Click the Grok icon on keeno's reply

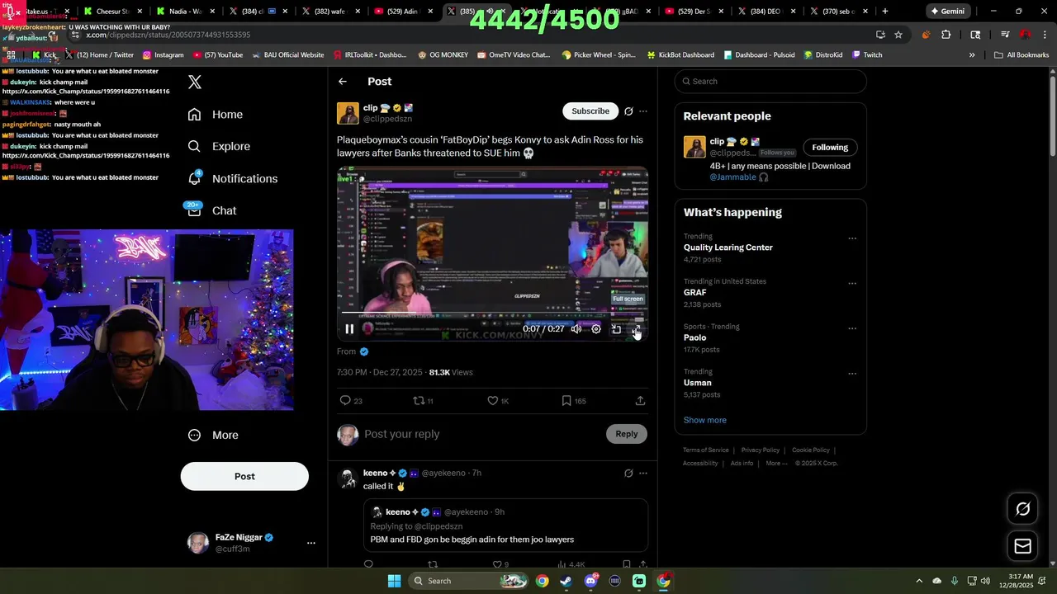pos(628,474)
